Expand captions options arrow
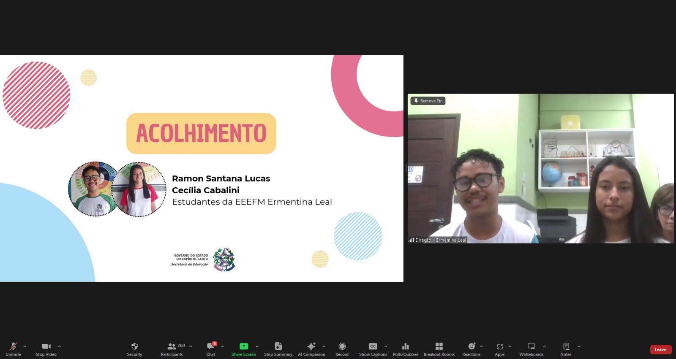The height and width of the screenshot is (359, 676). pyautogui.click(x=386, y=346)
